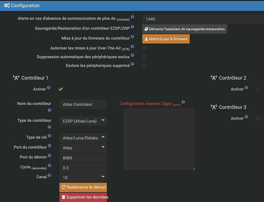Click help icon next to Alerte communication minutes
264x202 pixels.
[132, 17]
